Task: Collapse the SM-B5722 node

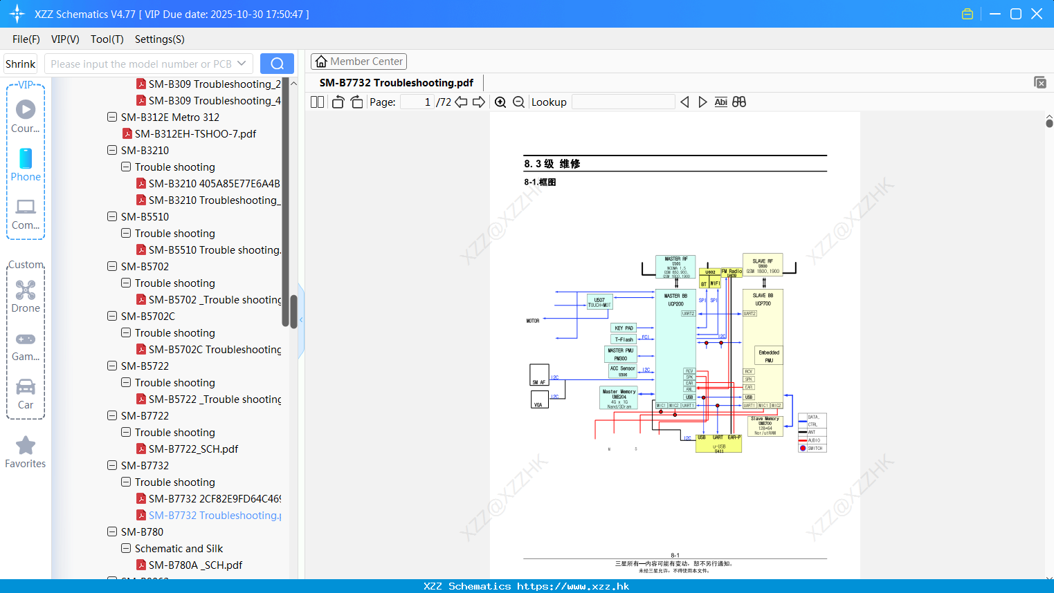Action: coord(112,366)
